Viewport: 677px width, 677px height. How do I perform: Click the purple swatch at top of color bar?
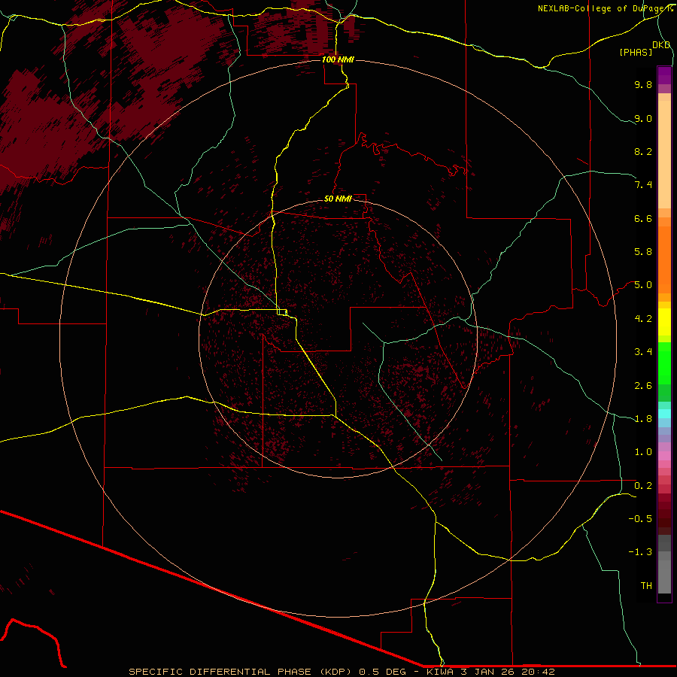point(664,75)
